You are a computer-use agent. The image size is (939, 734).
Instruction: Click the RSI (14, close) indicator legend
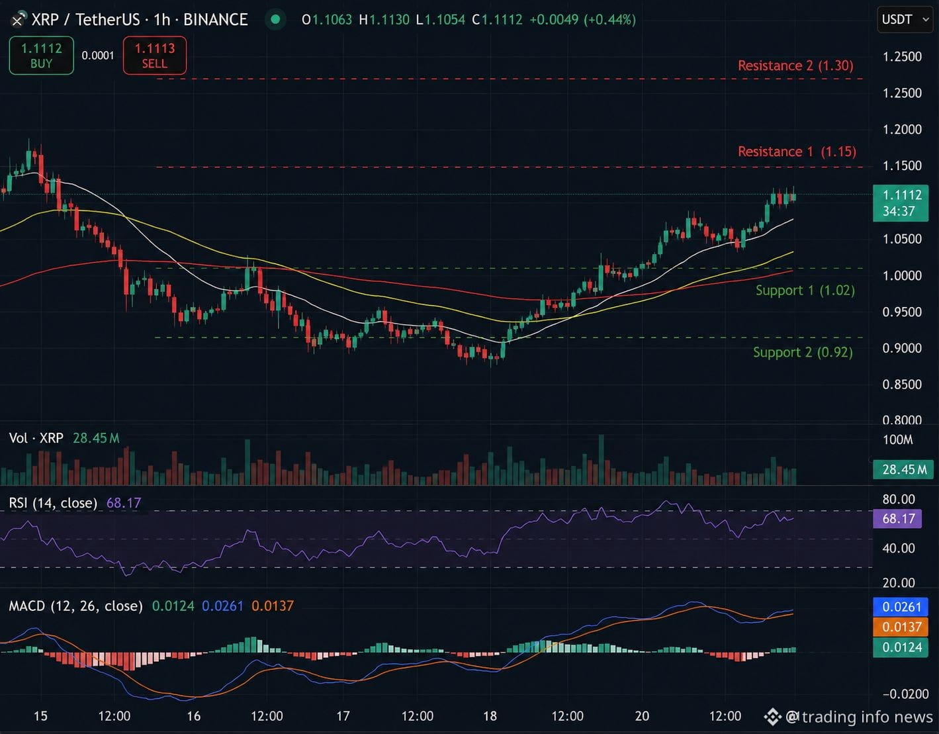pos(53,503)
